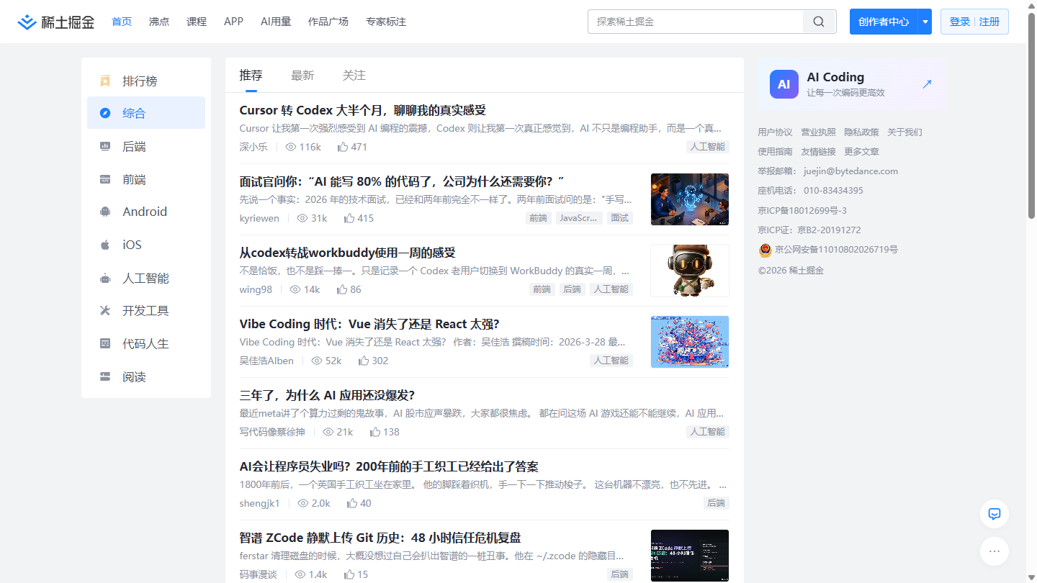Click JavaScr... tag on 面试官问你 article

coord(579,218)
